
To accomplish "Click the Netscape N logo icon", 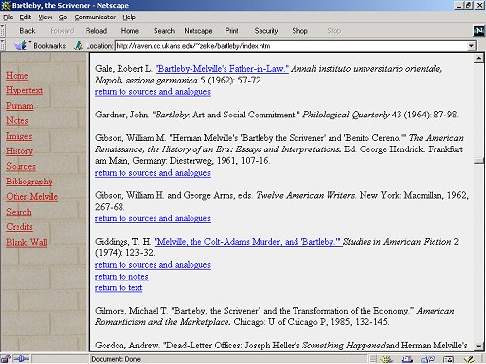I will pos(479,31).
